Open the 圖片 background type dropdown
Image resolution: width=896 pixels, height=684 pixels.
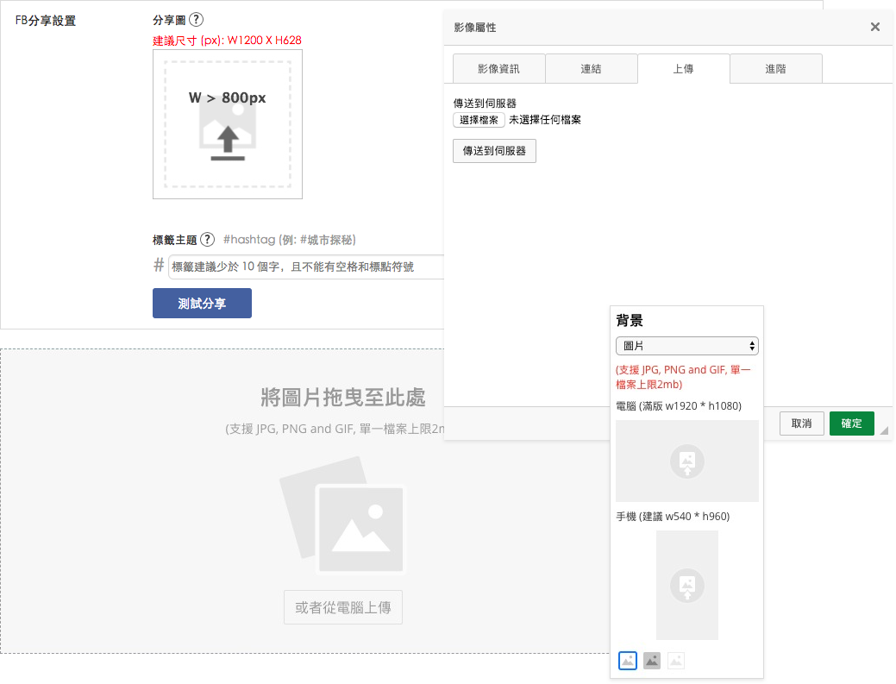pos(686,346)
